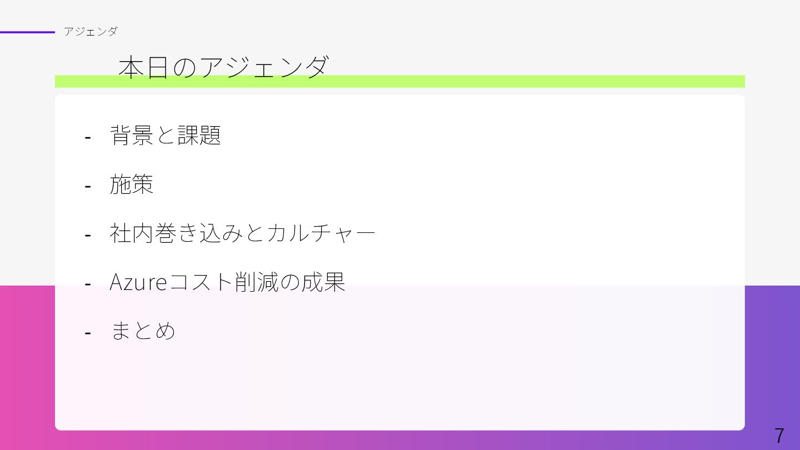
Task: Click empty space in white content card
Action: click(500, 194)
